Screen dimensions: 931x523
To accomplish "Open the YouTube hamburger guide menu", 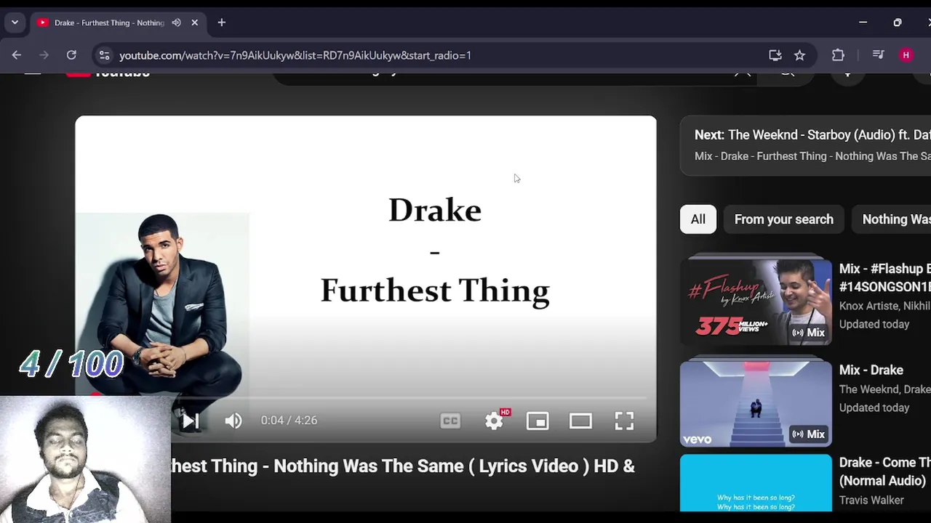I will 32,73.
